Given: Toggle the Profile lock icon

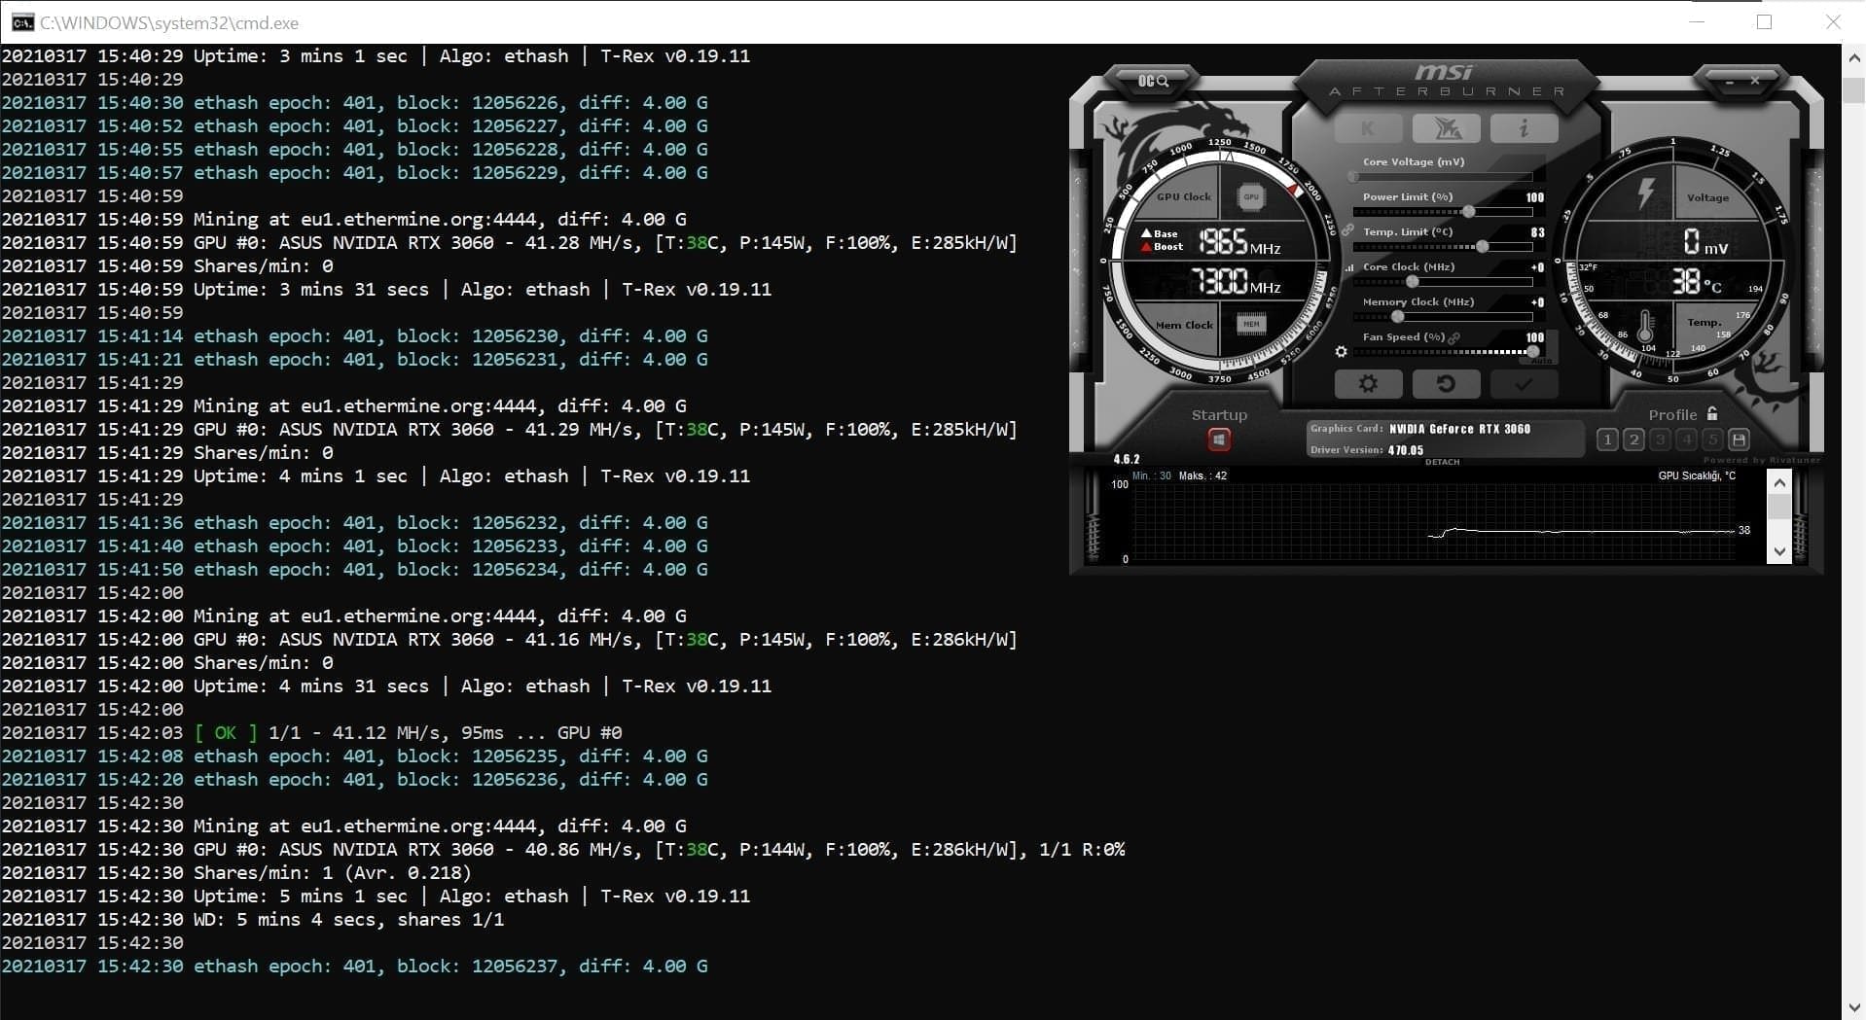Looking at the screenshot, I should pyautogui.click(x=1712, y=414).
